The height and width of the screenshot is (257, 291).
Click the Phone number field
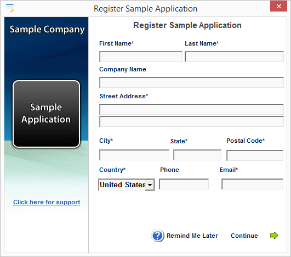tap(184, 184)
